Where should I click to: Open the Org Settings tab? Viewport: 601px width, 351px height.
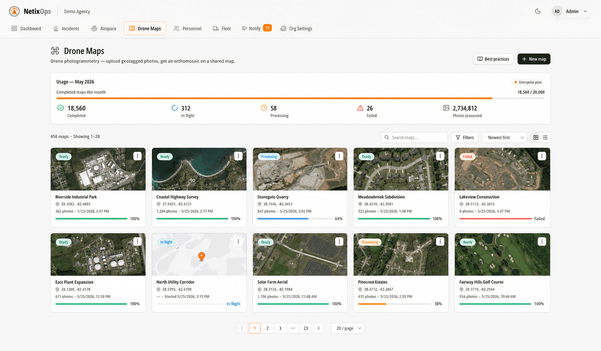coord(296,29)
